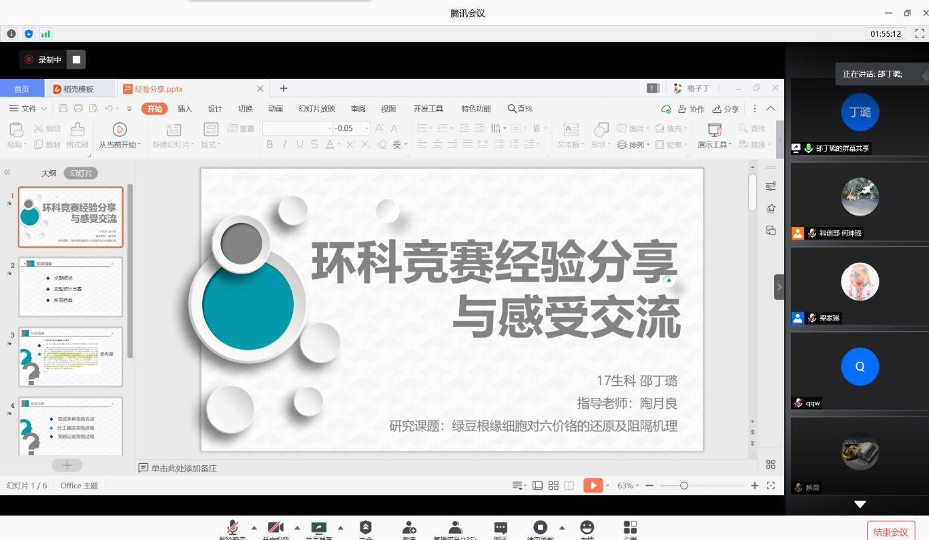The height and width of the screenshot is (540, 929).
Task: Click the 结束会议 end meeting button
Action: point(890,531)
